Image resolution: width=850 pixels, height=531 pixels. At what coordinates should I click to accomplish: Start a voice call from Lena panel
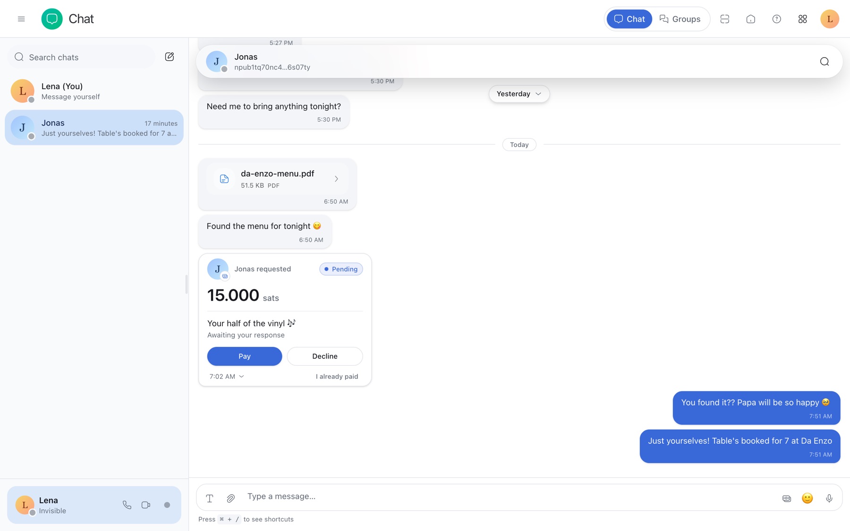[x=127, y=505]
